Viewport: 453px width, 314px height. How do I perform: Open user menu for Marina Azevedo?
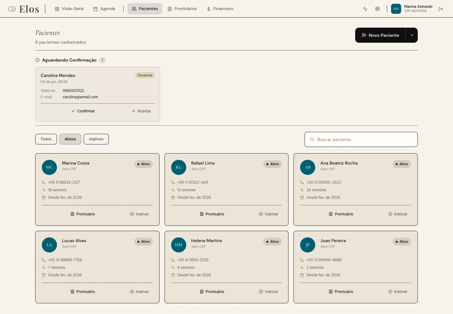pos(412,9)
